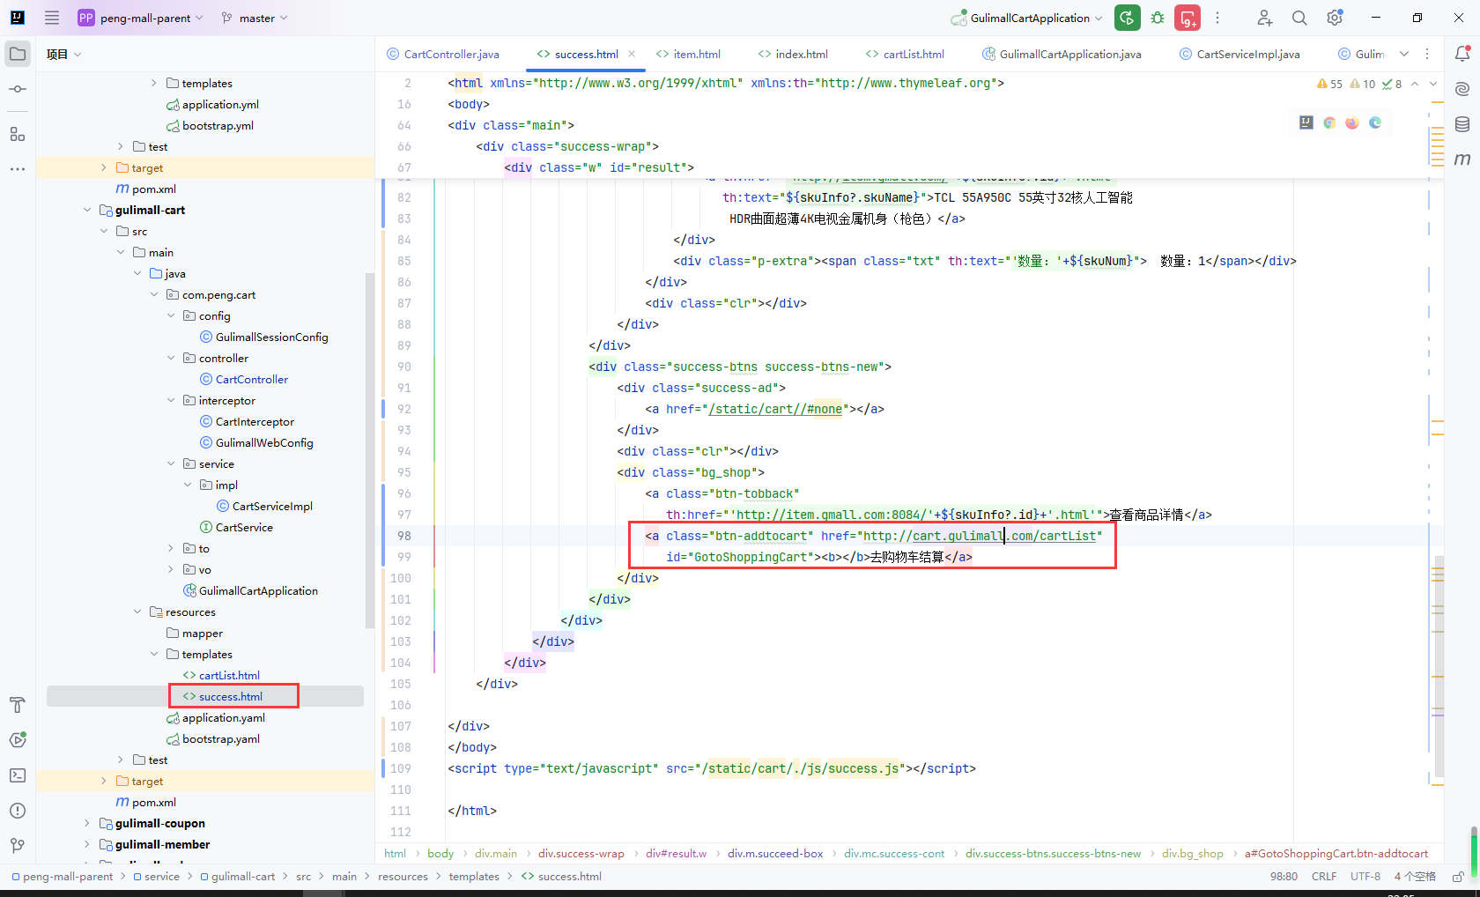The width and height of the screenshot is (1480, 897).
Task: Open run configuration GulimallCartApplication dropdown
Action: 1027,18
